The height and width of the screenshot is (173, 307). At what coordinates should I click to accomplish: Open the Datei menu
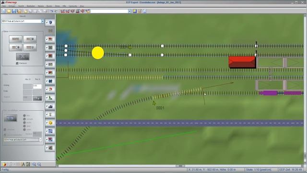pyautogui.click(x=4, y=6)
